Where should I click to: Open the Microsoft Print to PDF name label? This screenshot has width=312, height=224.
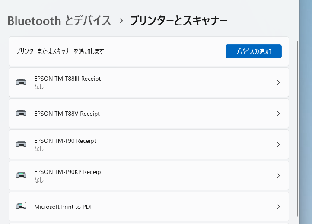(64, 207)
